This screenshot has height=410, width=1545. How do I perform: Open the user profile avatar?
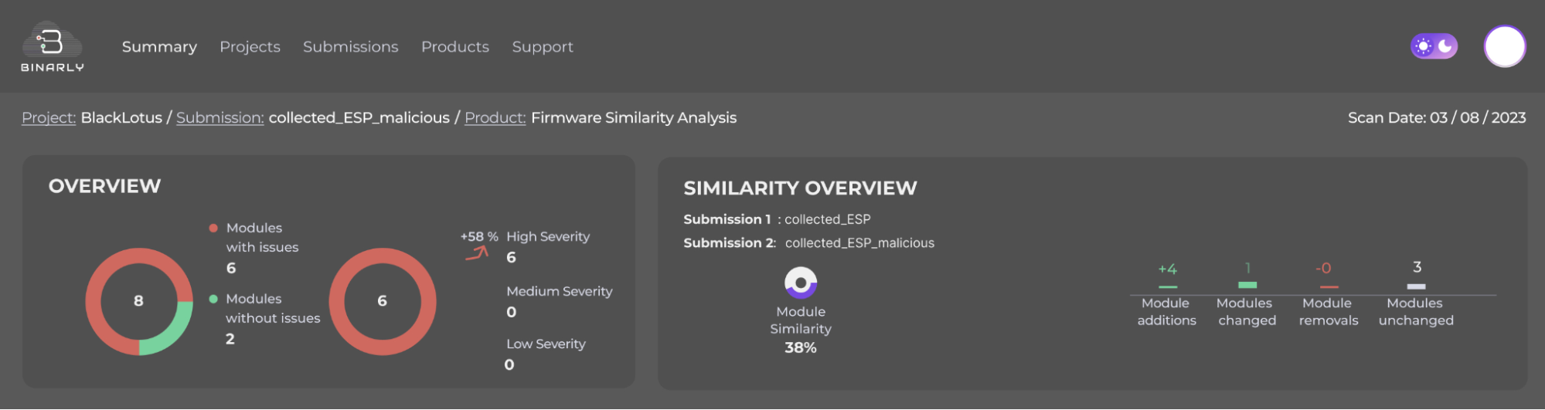[1504, 46]
